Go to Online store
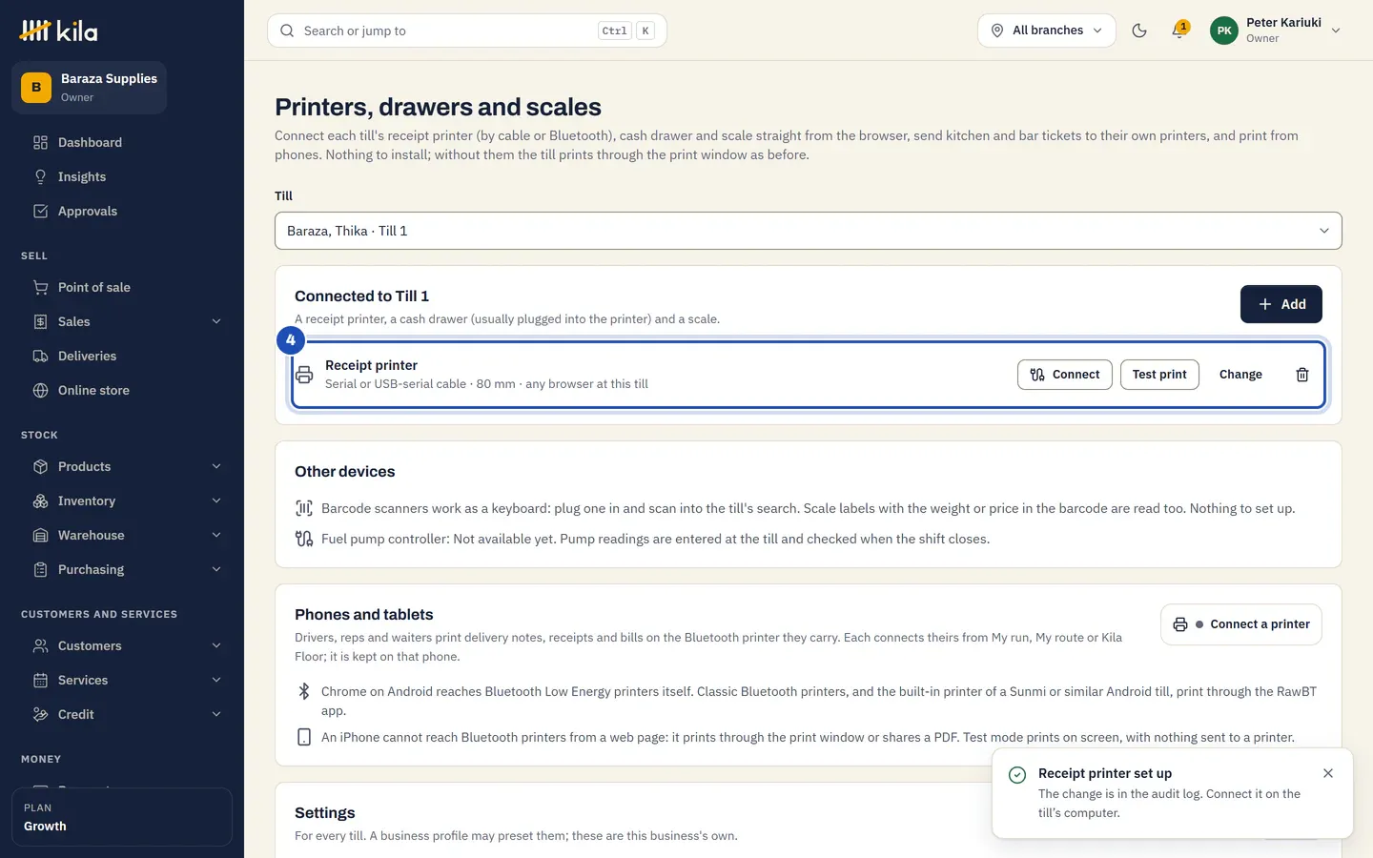The image size is (1373, 858). coord(122,391)
